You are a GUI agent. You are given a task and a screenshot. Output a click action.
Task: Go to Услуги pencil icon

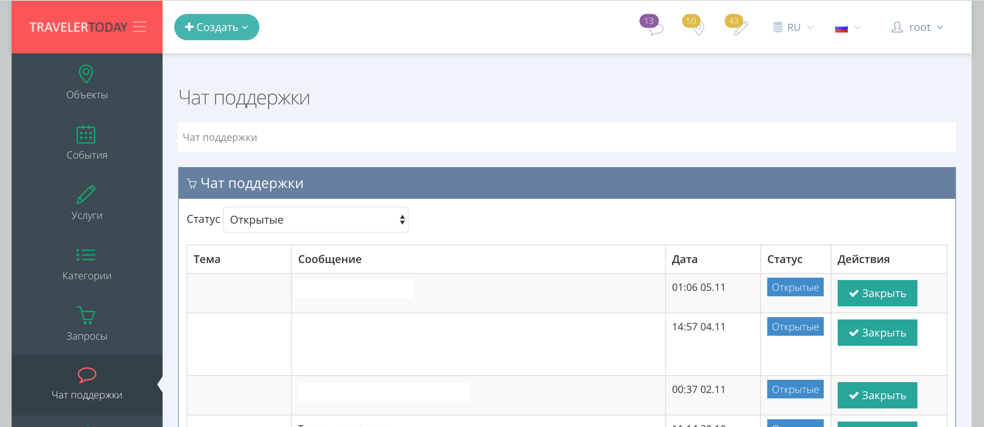[x=86, y=194]
